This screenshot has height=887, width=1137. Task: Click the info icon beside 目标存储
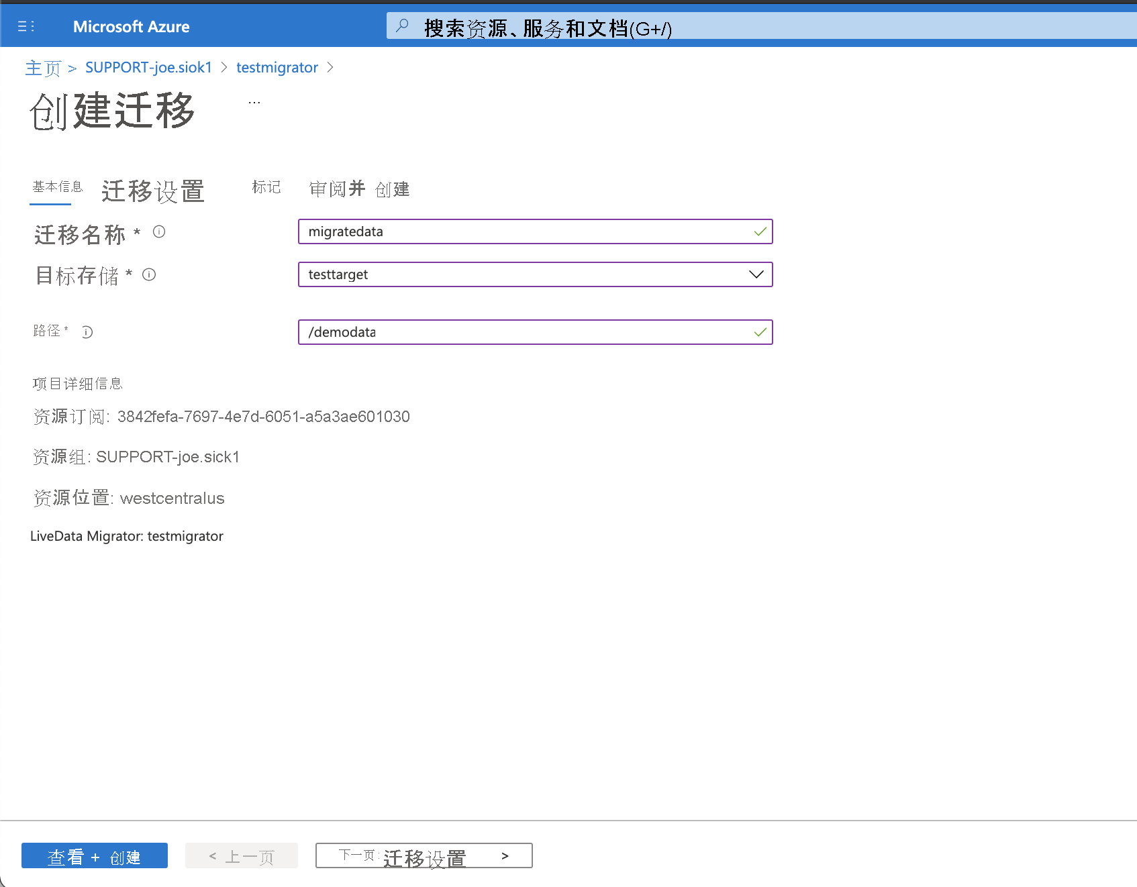point(149,274)
